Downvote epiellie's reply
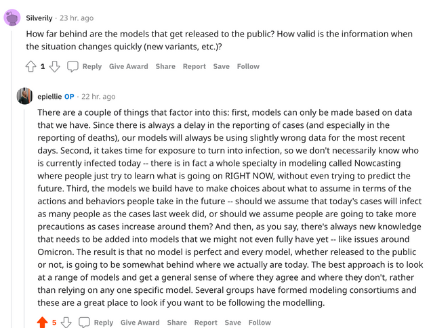431x328 pixels. click(x=66, y=323)
